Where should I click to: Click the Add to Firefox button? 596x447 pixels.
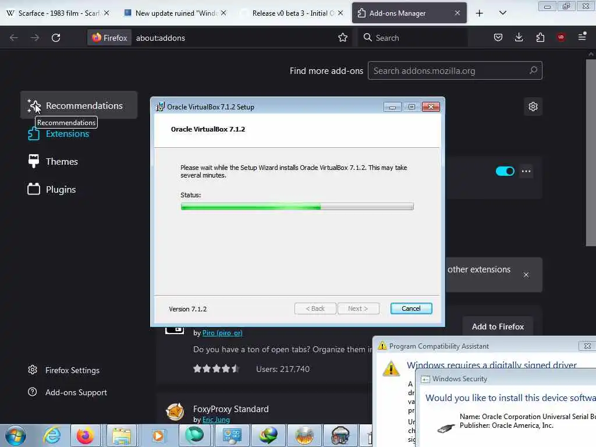coord(498,327)
